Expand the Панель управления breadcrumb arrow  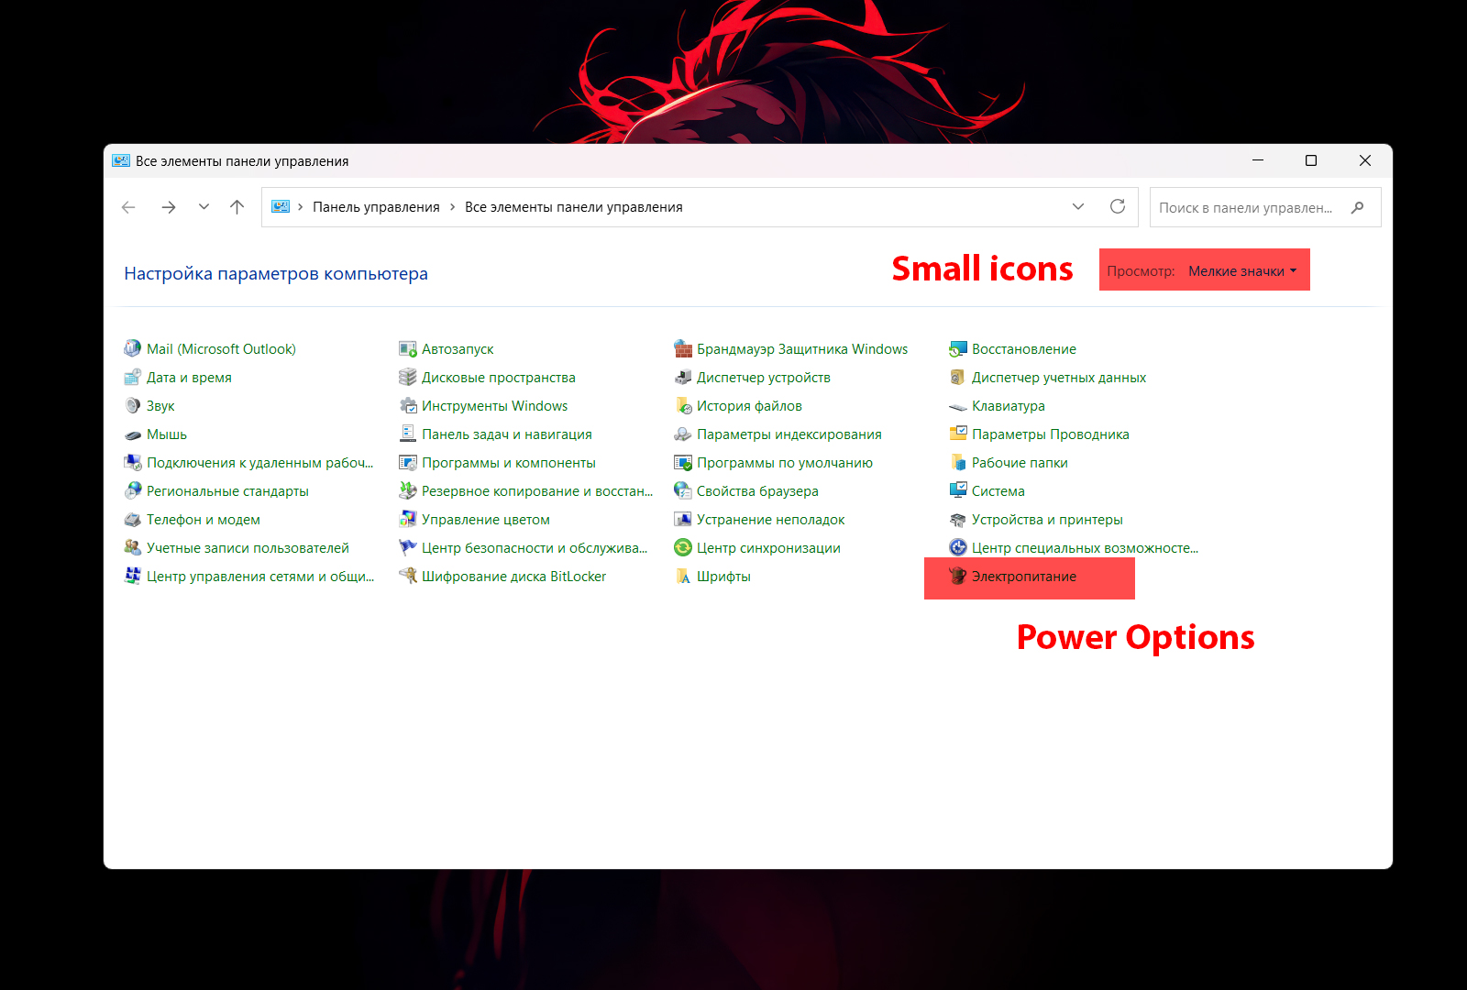[452, 207]
